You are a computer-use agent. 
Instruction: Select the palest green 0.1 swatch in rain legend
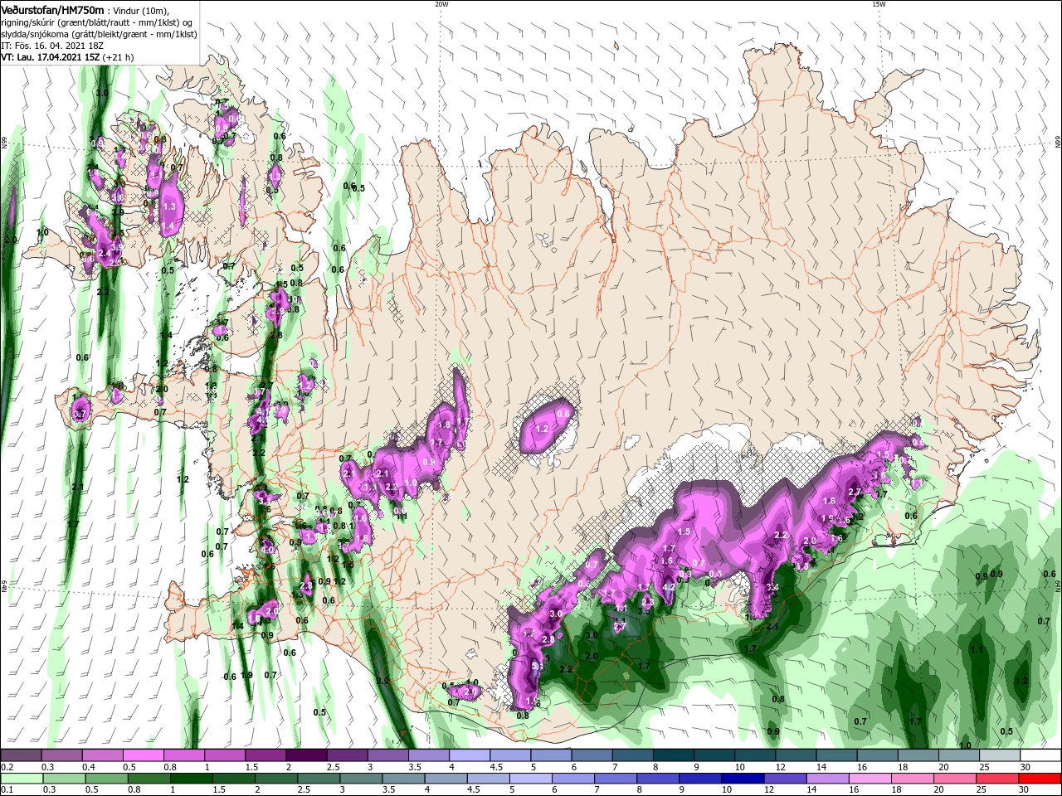click(x=21, y=779)
